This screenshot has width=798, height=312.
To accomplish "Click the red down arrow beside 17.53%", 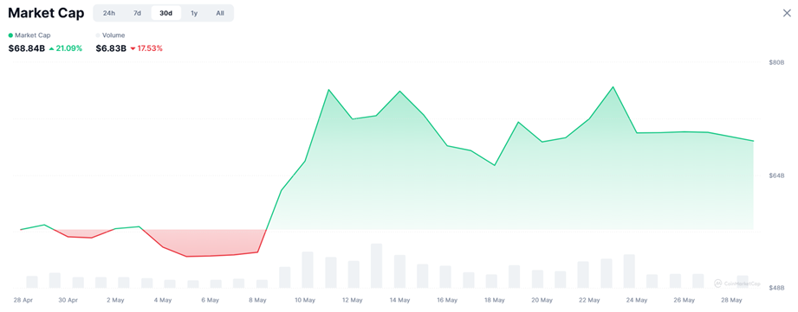I will tap(133, 48).
